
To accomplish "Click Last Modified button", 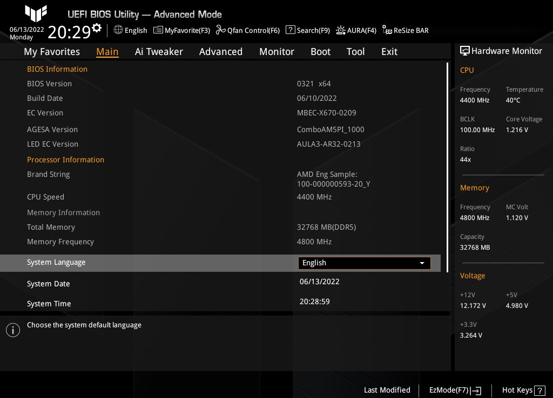I will tap(387, 390).
